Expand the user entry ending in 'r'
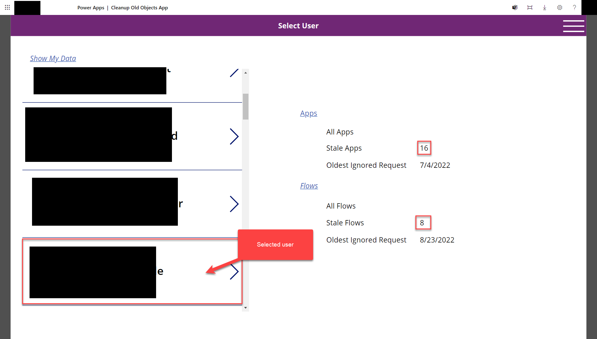597x339 pixels. click(234, 204)
